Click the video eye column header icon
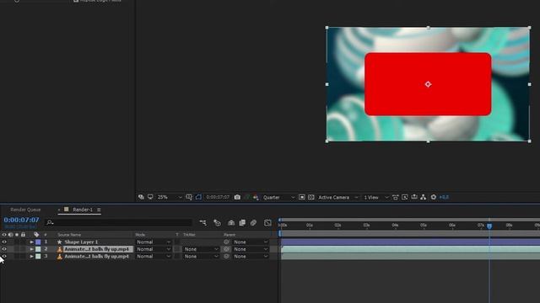This screenshot has height=303, width=540. pyautogui.click(x=4, y=235)
